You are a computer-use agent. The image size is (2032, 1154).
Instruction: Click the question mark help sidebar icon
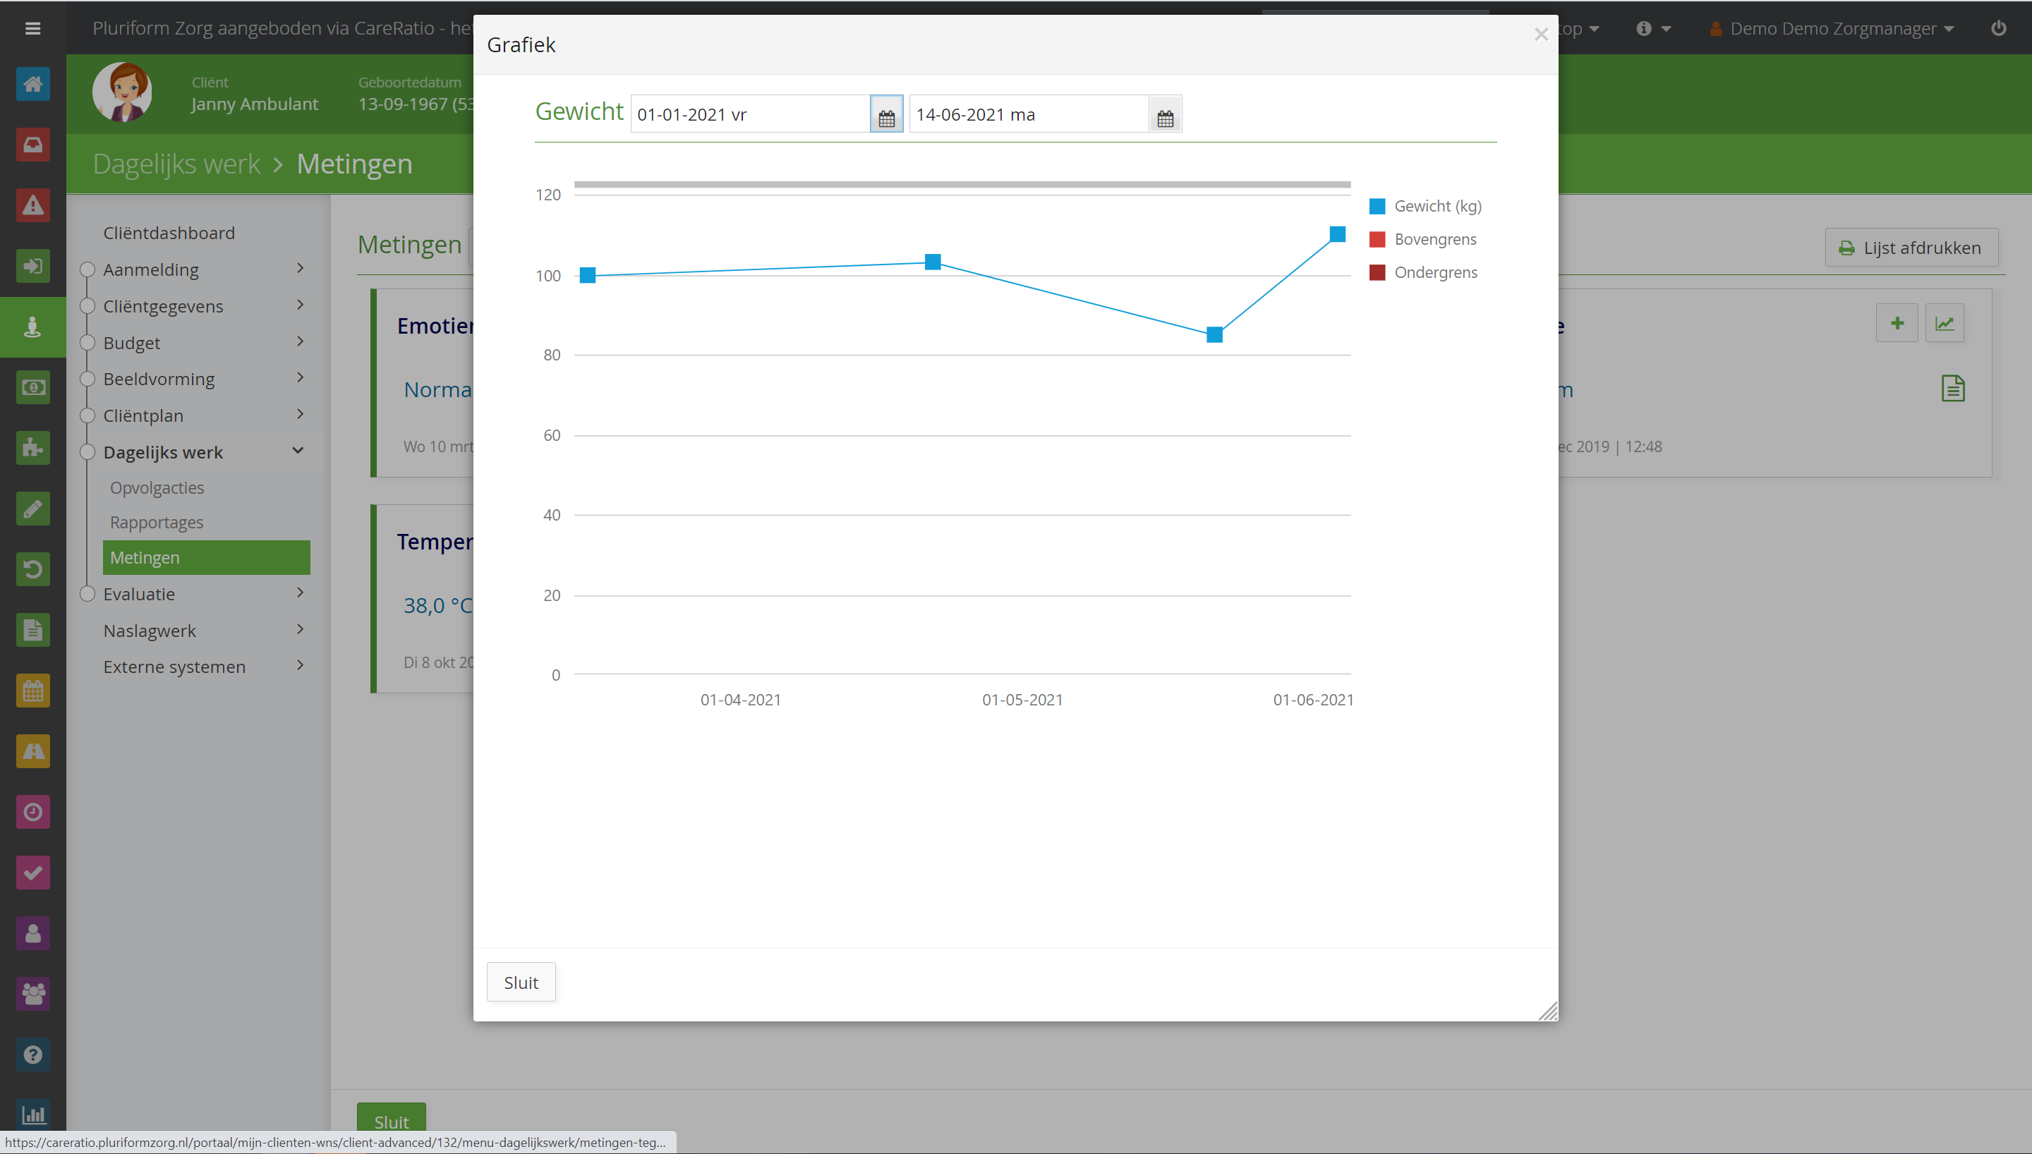tap(32, 1055)
